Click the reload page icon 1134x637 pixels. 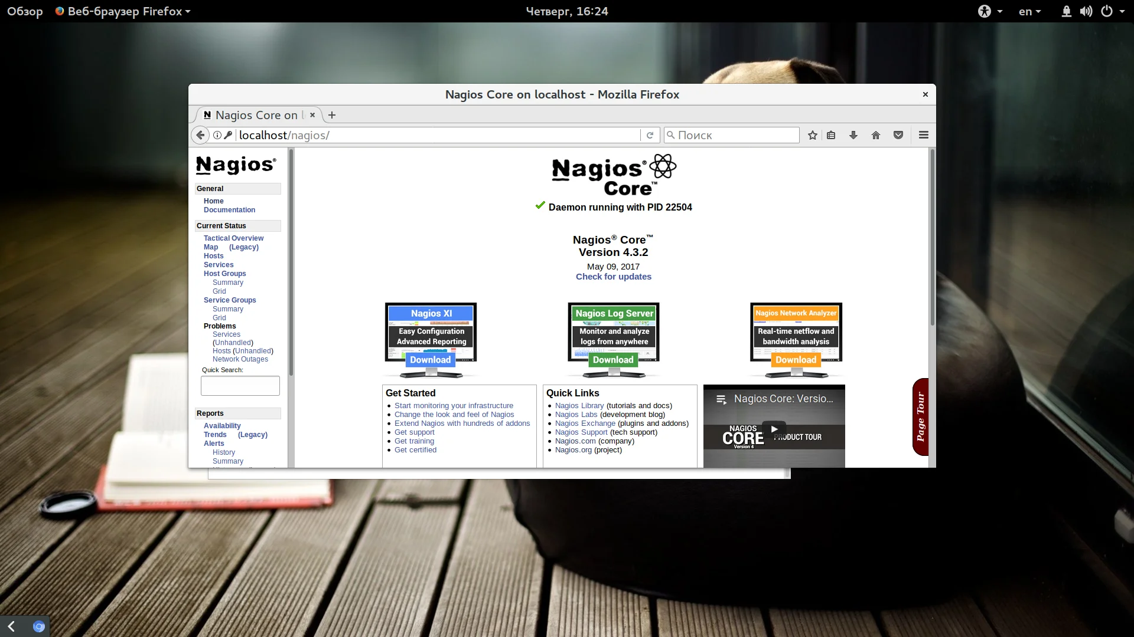[650, 135]
